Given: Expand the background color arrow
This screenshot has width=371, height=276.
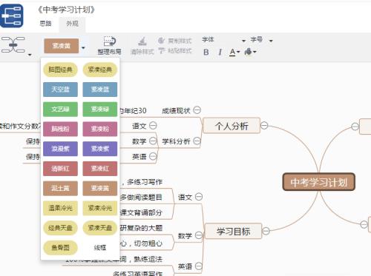Looking at the screenshot, I should (255, 52).
